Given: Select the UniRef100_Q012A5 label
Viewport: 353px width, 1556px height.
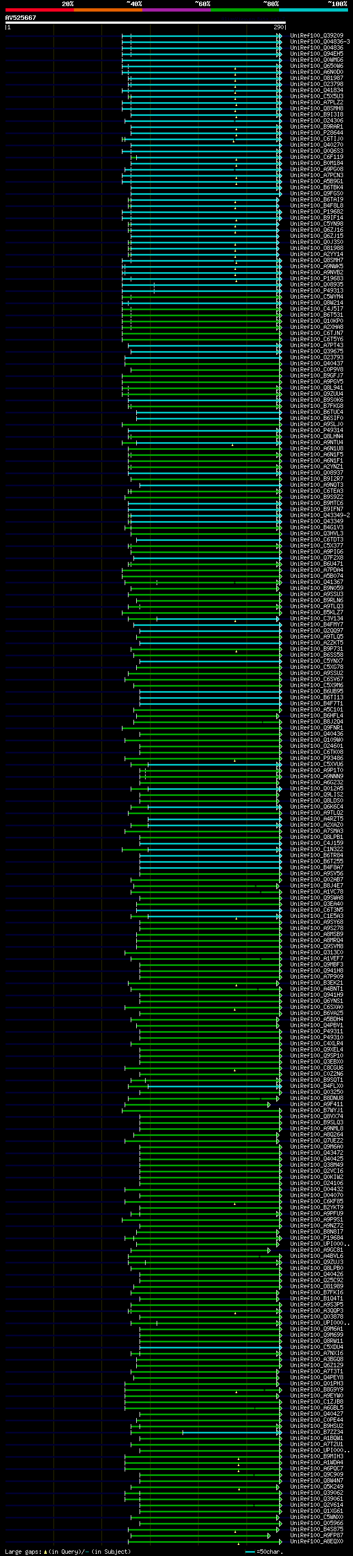Looking at the screenshot, I should (316, 788).
